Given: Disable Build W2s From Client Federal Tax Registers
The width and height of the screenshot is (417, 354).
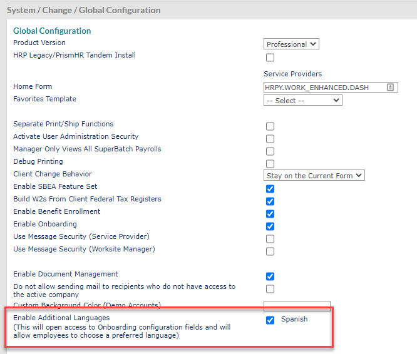Looking at the screenshot, I should (270, 201).
